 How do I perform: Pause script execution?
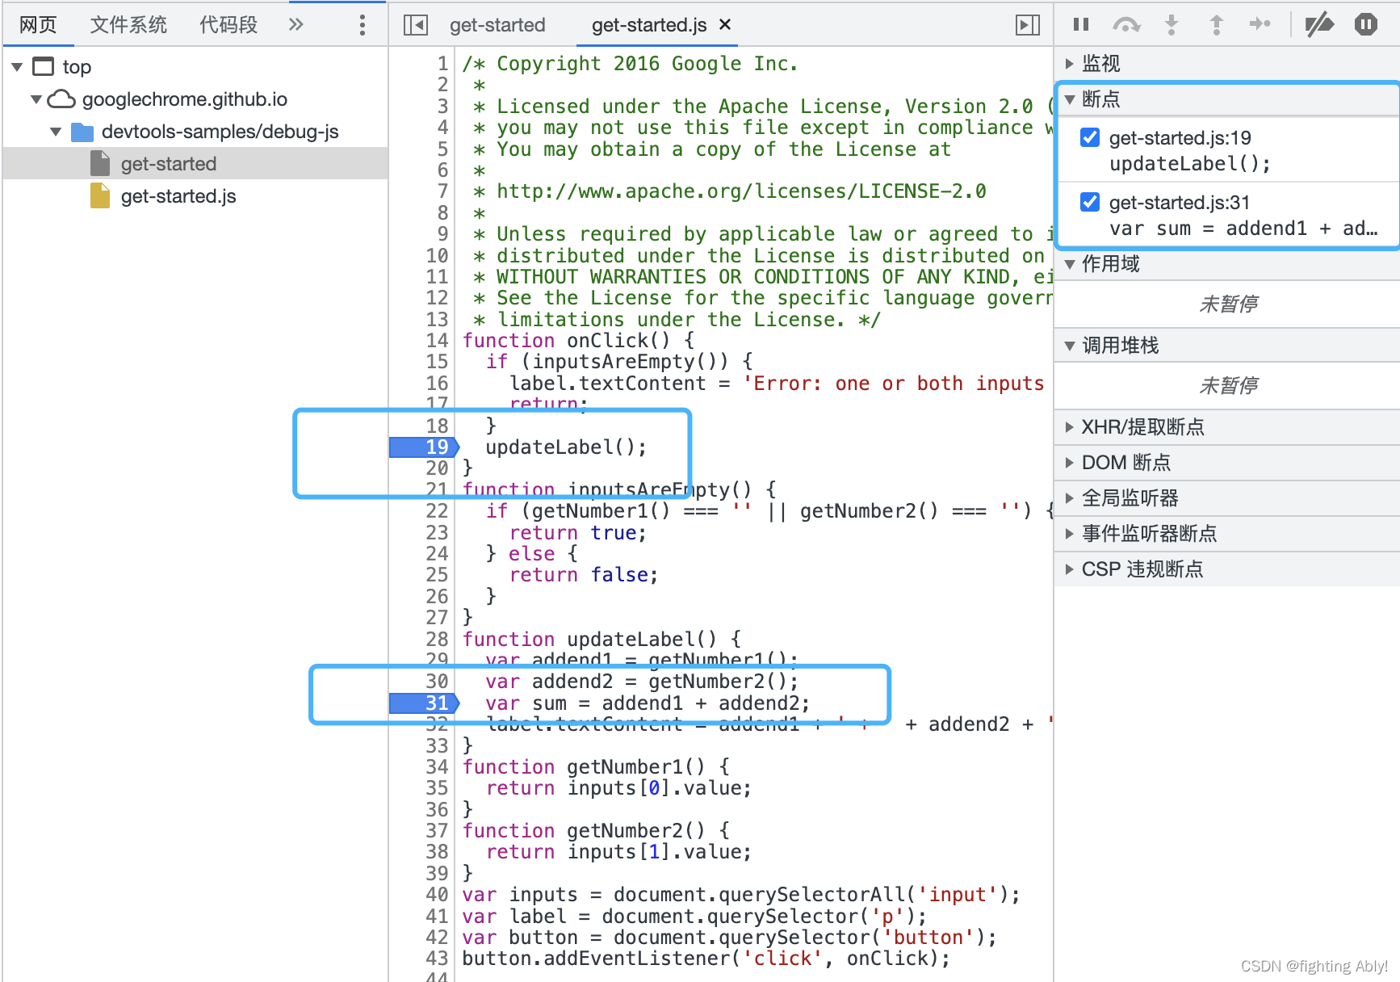[1081, 25]
